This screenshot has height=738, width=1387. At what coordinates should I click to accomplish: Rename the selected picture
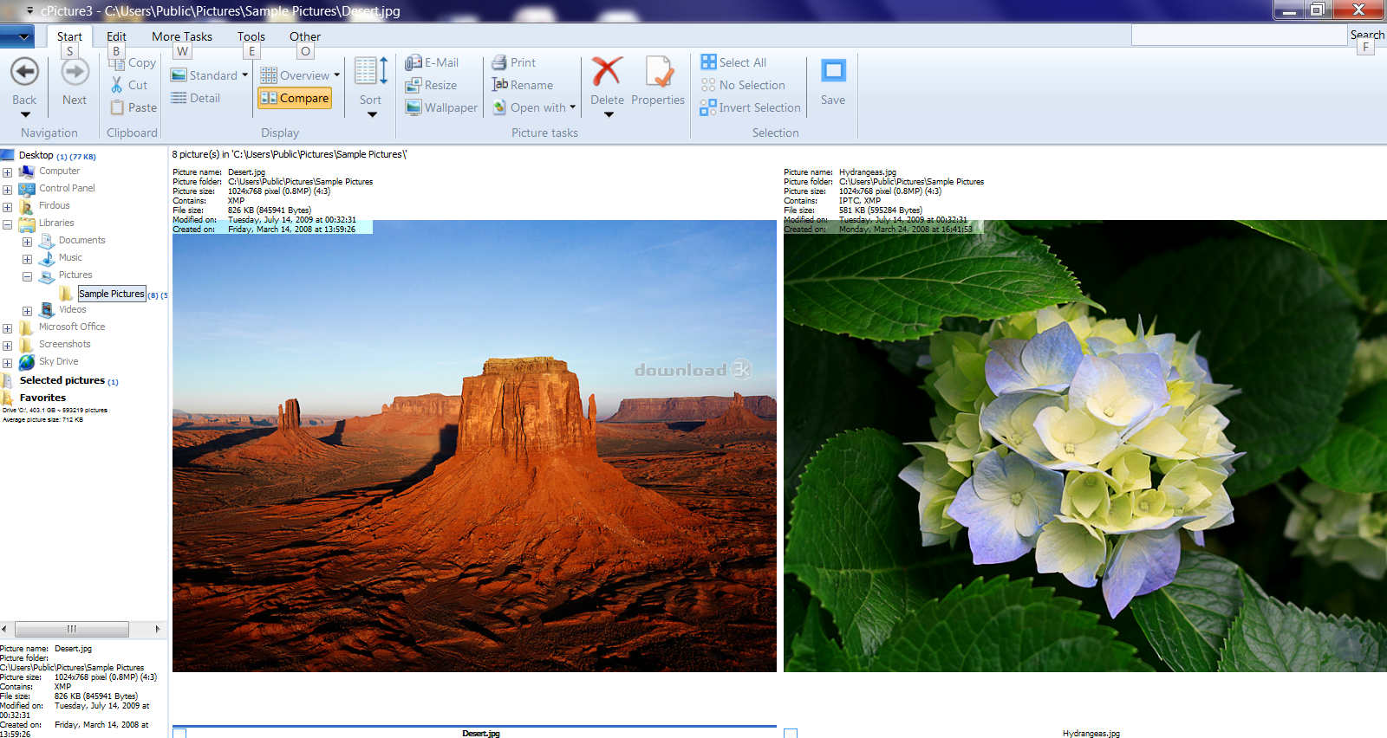pos(522,85)
